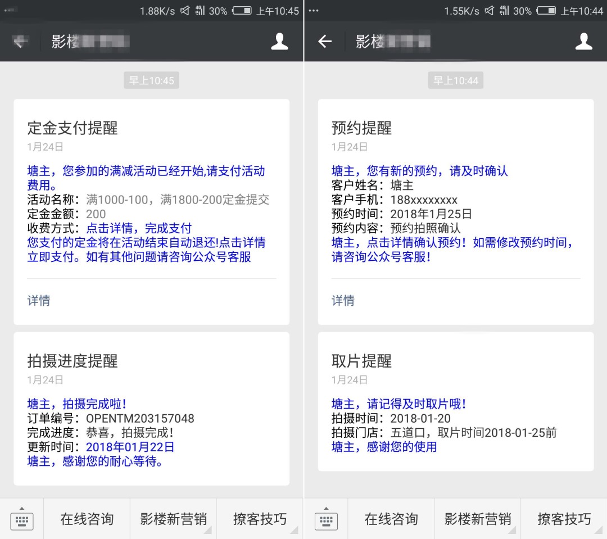Image resolution: width=607 pixels, height=539 pixels.
Task: Open the account profile via the person icon
Action: (x=279, y=42)
